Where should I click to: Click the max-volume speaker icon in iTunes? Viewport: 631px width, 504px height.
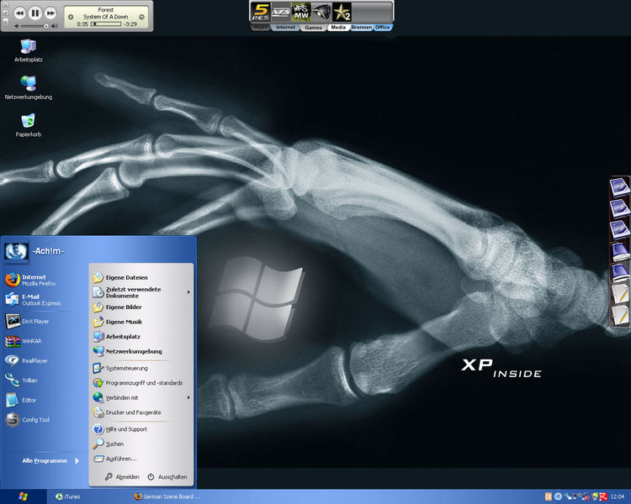(54, 26)
